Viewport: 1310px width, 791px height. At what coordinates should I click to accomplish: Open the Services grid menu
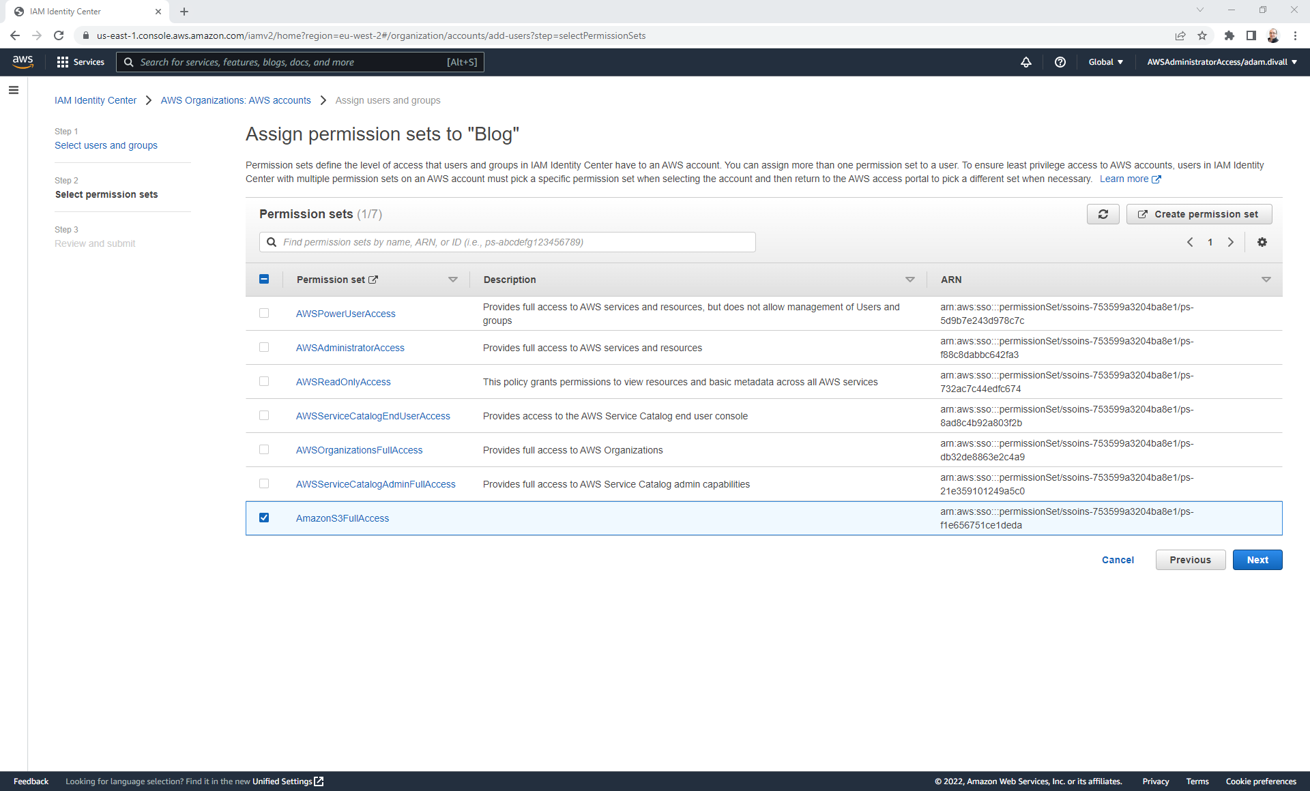pyautogui.click(x=81, y=62)
